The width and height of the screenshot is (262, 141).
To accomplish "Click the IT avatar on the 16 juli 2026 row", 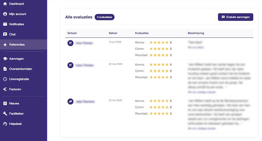I will coord(70,43).
